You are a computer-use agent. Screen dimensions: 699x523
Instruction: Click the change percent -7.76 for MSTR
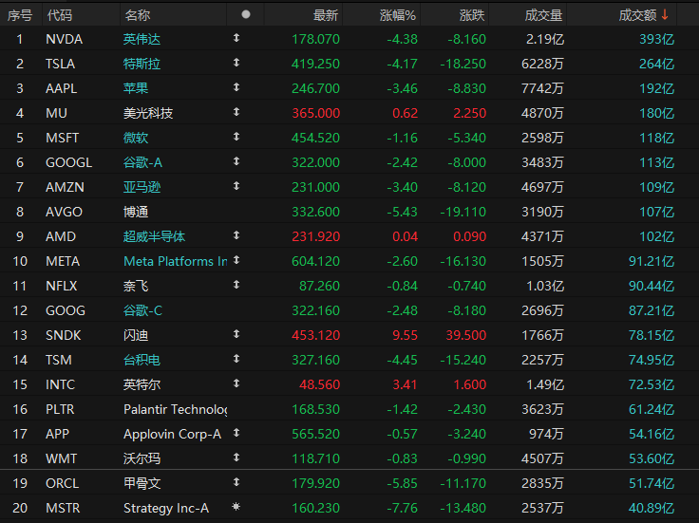coord(402,508)
